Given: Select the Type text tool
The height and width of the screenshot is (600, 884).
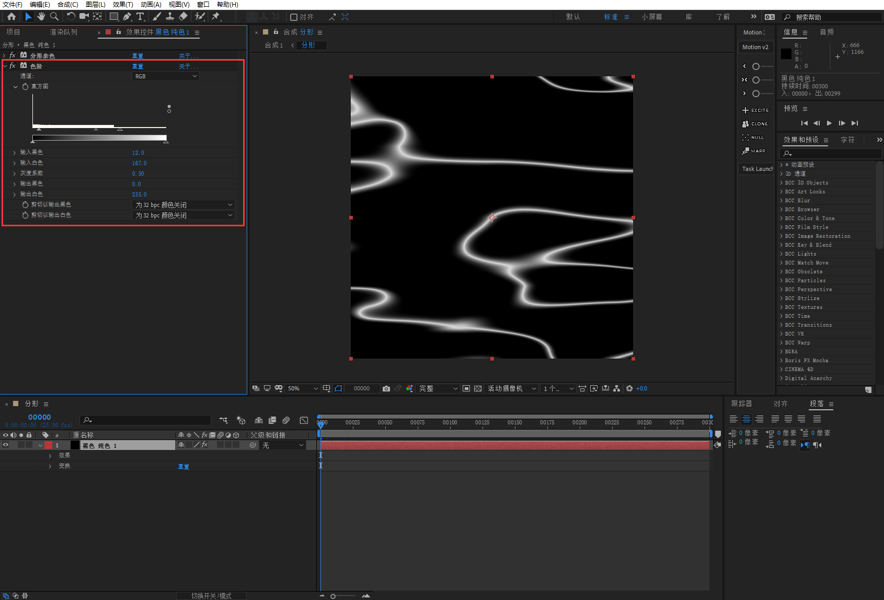Looking at the screenshot, I should [140, 17].
